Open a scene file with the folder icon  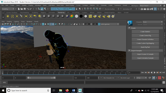22,9
